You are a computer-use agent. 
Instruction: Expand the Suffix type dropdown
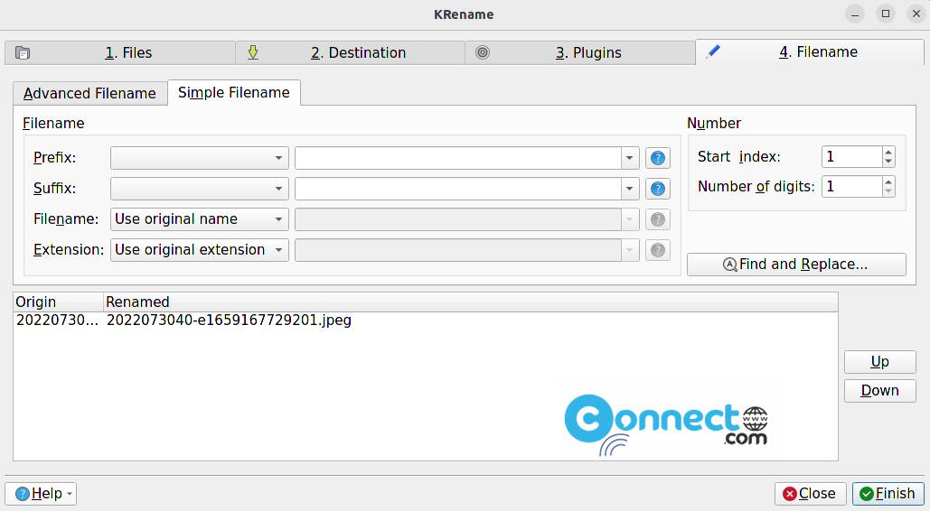(x=199, y=189)
